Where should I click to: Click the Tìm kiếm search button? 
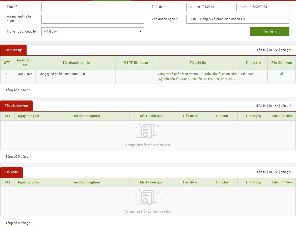[270, 31]
